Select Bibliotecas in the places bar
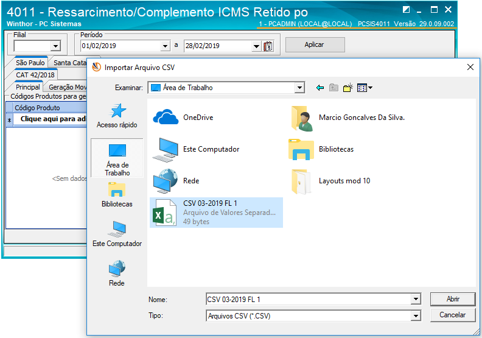This screenshot has width=482, height=338. tap(117, 195)
